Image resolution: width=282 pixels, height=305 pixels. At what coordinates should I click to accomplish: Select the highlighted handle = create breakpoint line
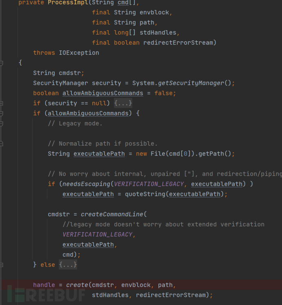point(123,285)
